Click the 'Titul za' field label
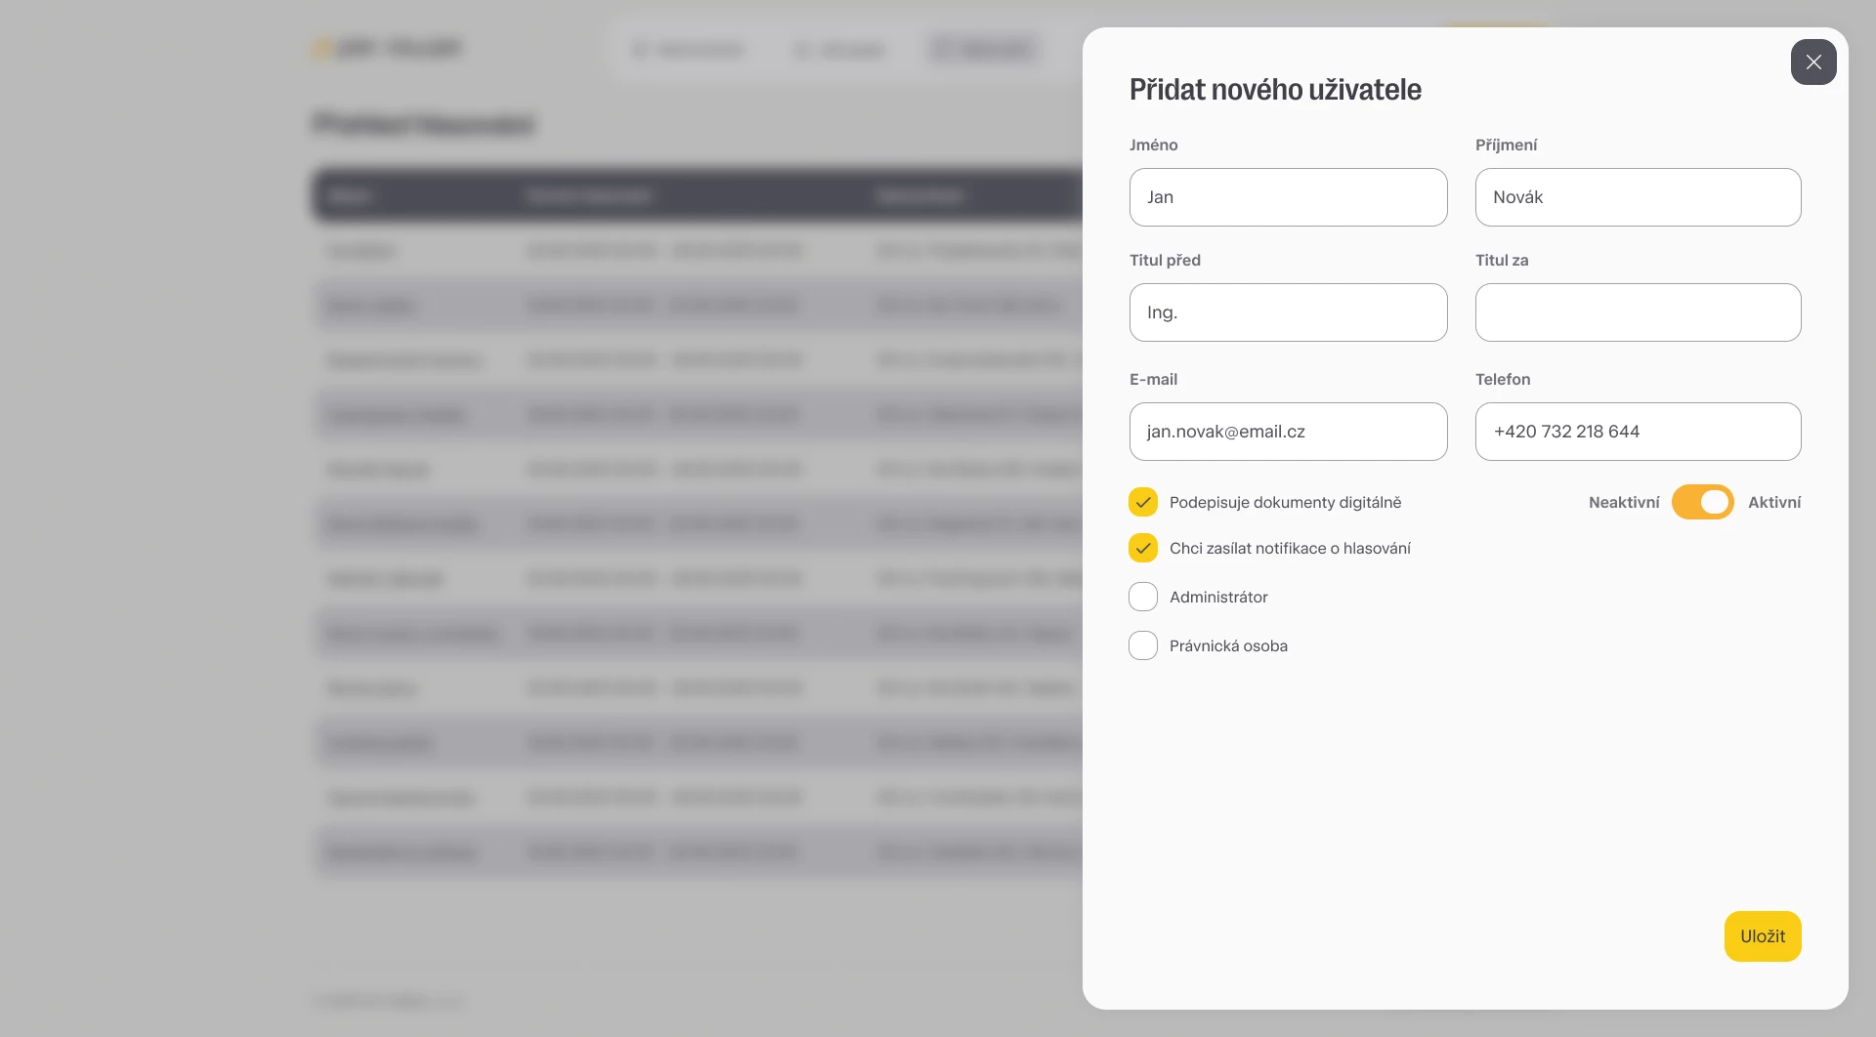Image resolution: width=1876 pixels, height=1037 pixels. click(x=1501, y=260)
